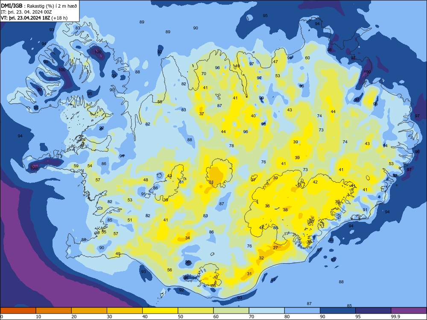Click the '0' legend scale label
The width and height of the screenshot is (427, 320).
pyautogui.click(x=2, y=317)
